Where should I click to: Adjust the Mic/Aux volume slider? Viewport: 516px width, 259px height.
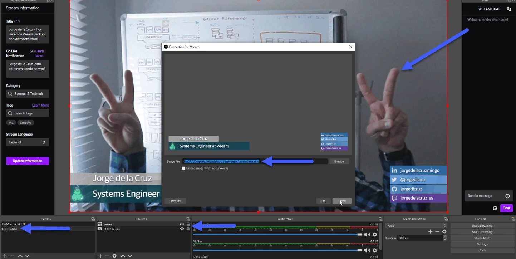[x=277, y=250]
